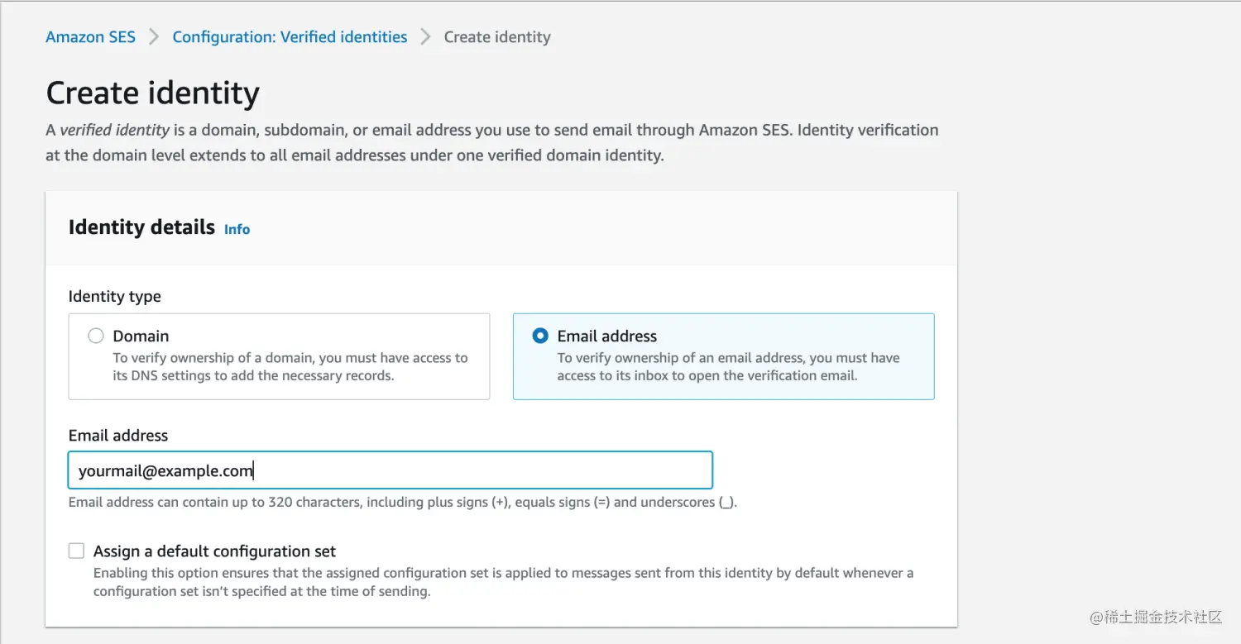1241x644 pixels.
Task: Click the Email address label above input
Action: [117, 436]
